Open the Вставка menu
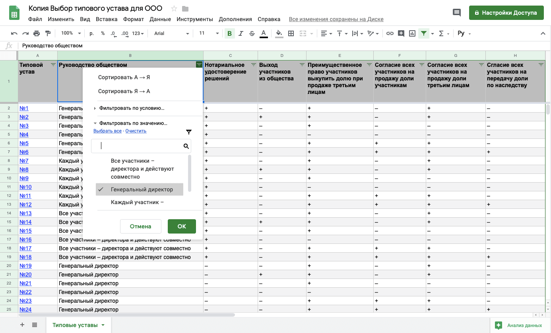551x333 pixels. (x=107, y=19)
